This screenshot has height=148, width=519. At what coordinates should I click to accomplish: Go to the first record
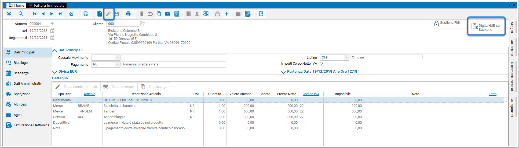tap(35, 14)
